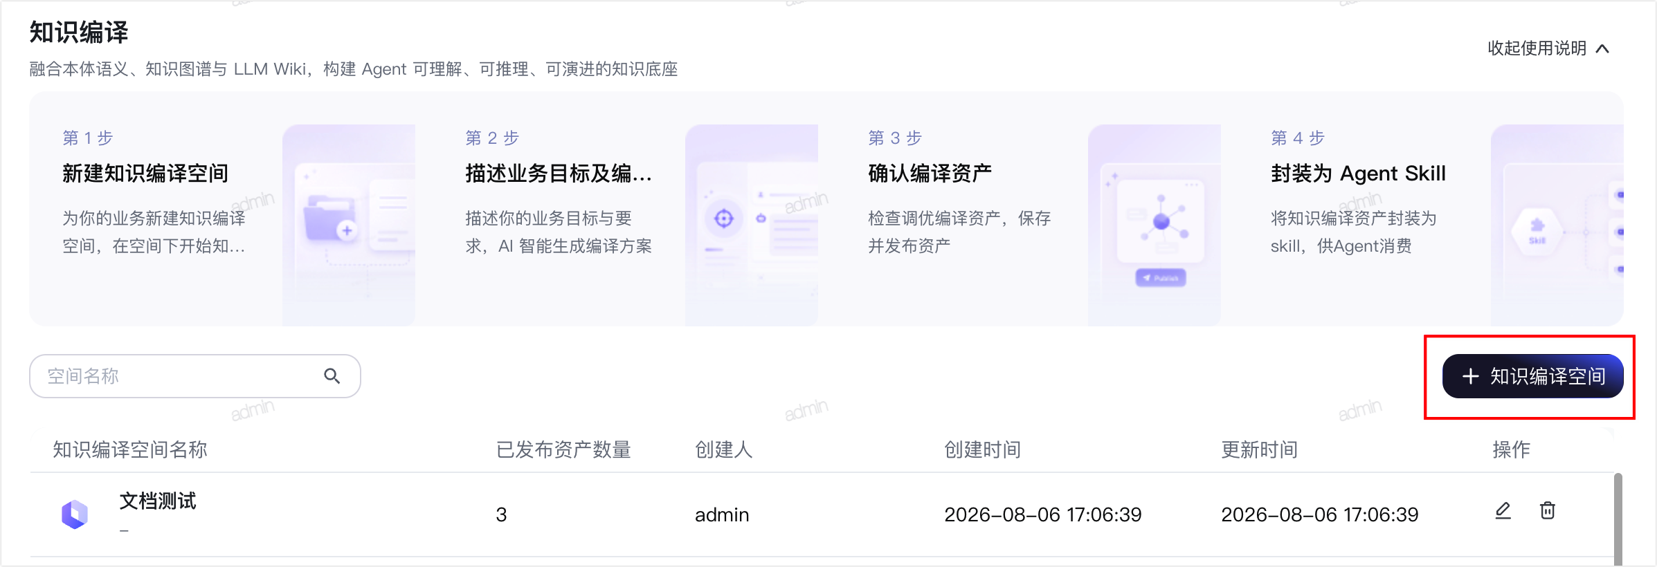The height and width of the screenshot is (567, 1657).
Task: Click the step 3 graph publish illustration
Action: (x=1155, y=225)
